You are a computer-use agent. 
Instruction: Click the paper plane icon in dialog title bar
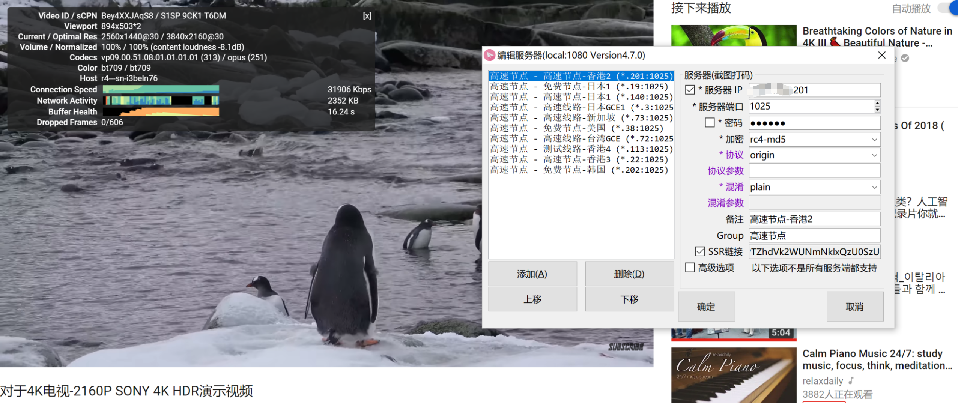tap(490, 55)
